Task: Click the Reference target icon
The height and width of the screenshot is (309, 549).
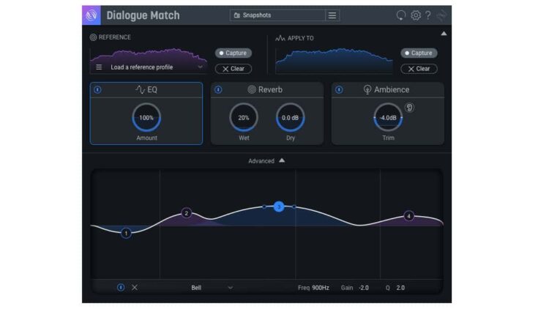Action: [93, 37]
